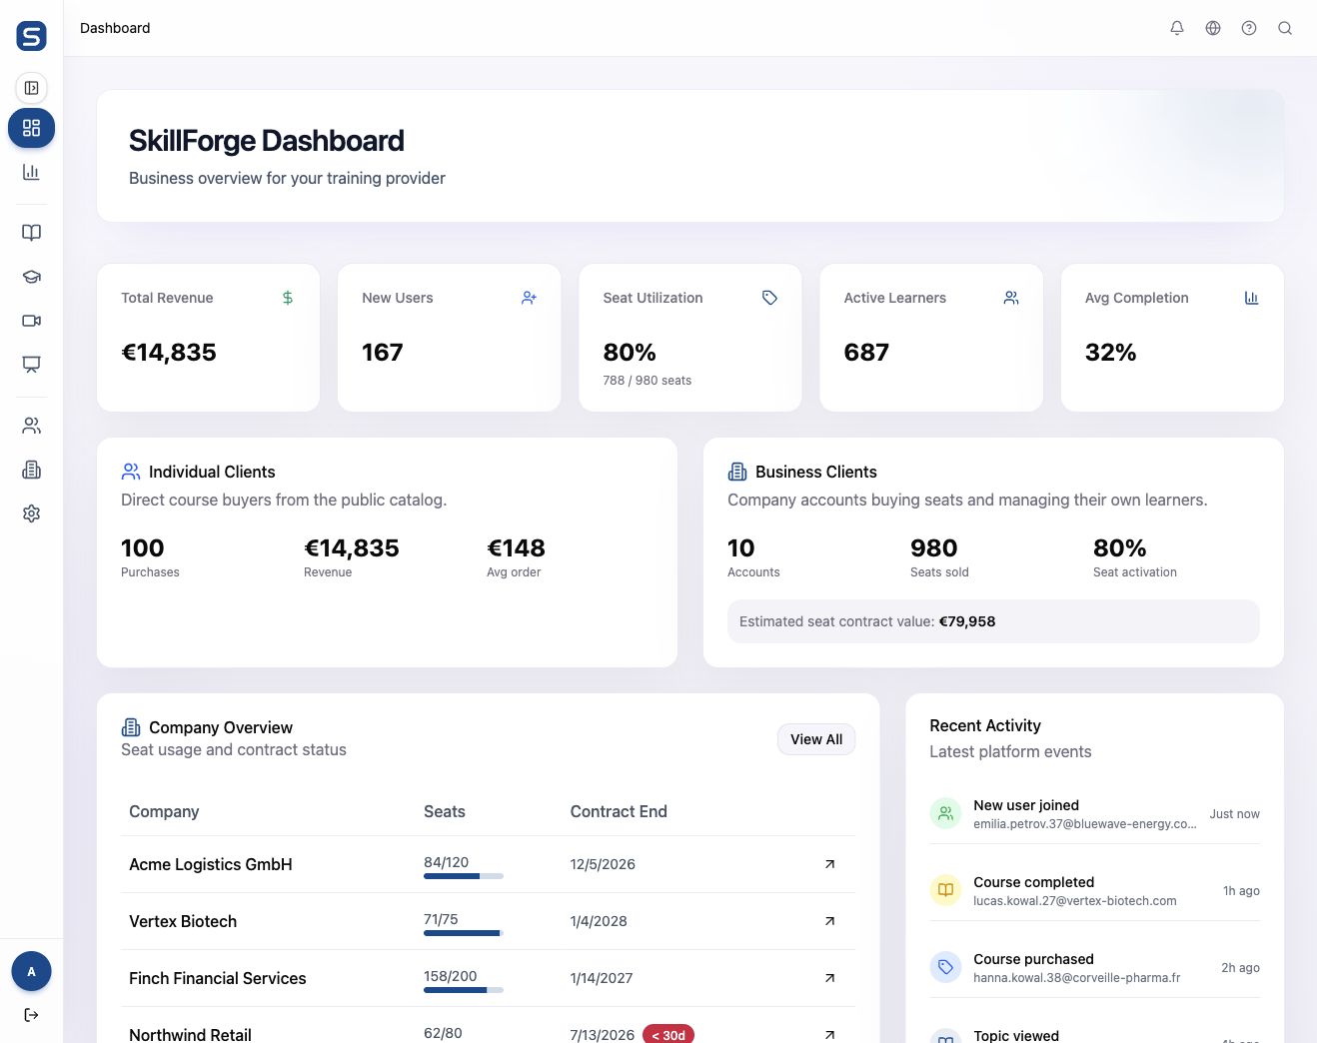Click the Finch Financial Services seats progress bar

click(464, 990)
